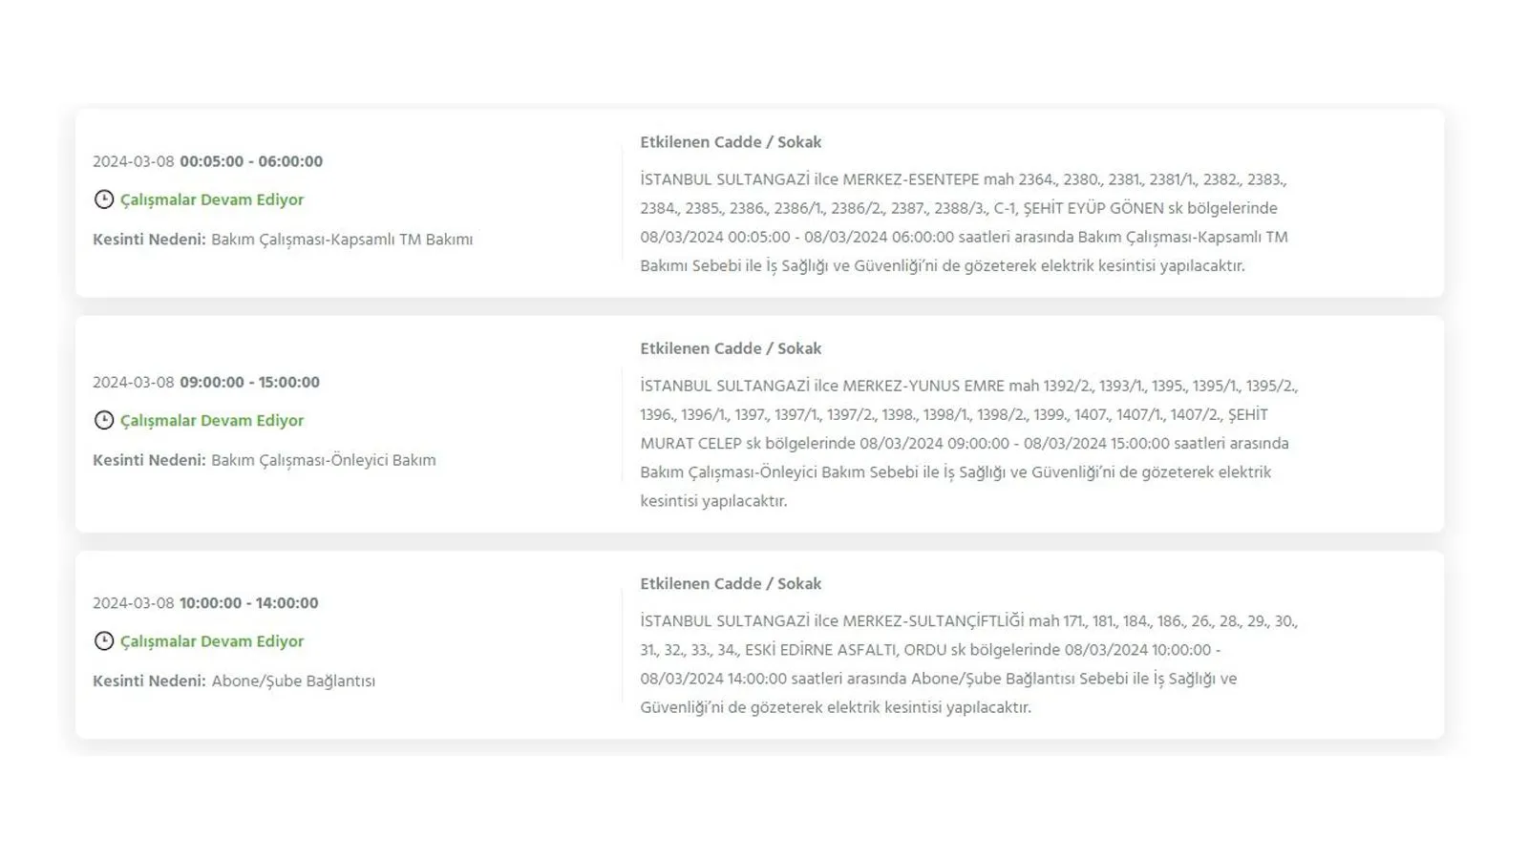This screenshot has height=859, width=1528.
Task: Click 'Etkilenen Cadde / Sokak' heading in last card
Action: (731, 584)
